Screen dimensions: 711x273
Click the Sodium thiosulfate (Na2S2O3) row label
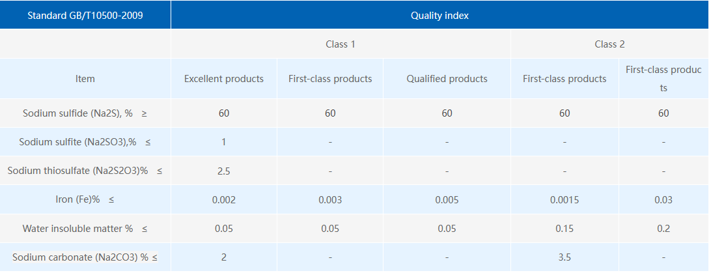coord(85,171)
